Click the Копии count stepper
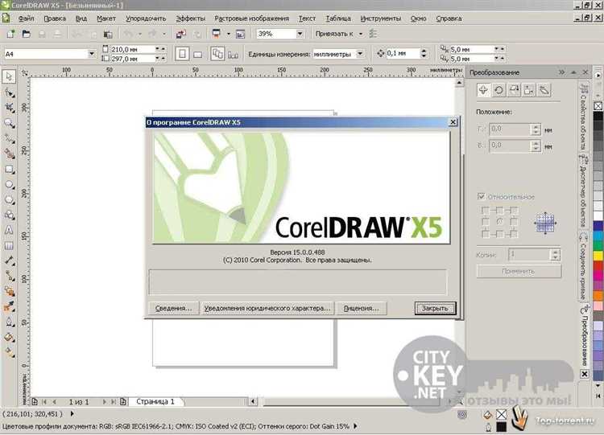Viewport: 604px width, 435px height. [555, 255]
